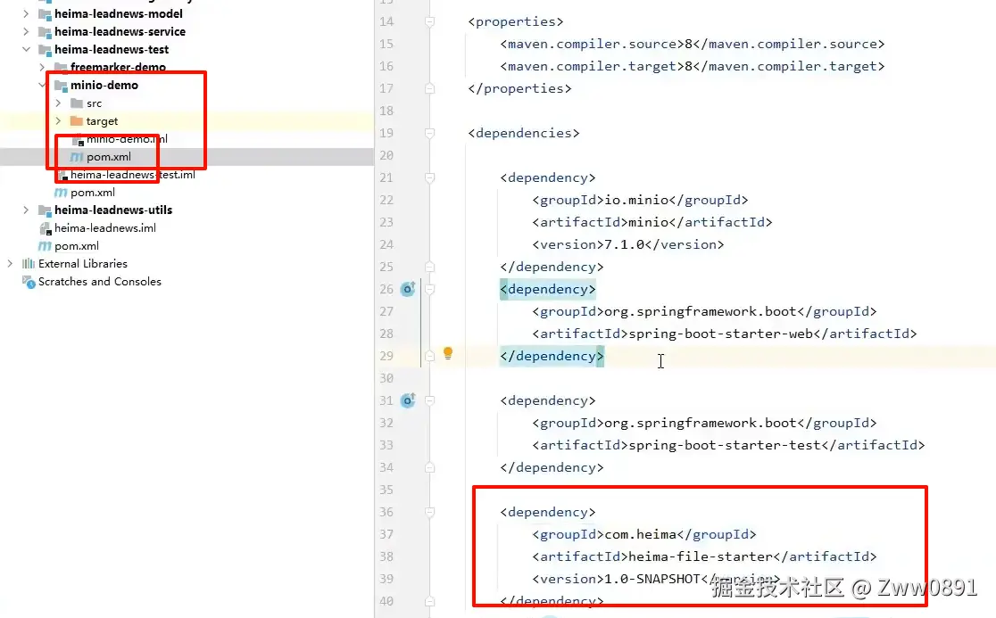This screenshot has width=996, height=618.
Task: Click fold marker at line 34
Action: click(429, 467)
